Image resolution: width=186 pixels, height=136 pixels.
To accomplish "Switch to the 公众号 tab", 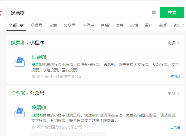I will (x=69, y=25).
